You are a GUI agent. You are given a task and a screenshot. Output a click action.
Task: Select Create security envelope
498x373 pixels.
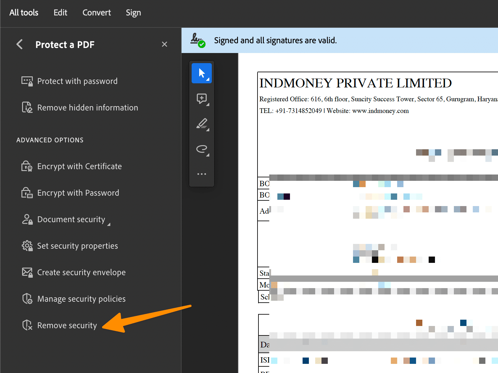point(81,272)
